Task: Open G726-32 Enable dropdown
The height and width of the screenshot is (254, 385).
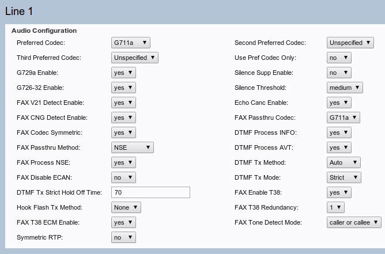Action: click(x=123, y=88)
